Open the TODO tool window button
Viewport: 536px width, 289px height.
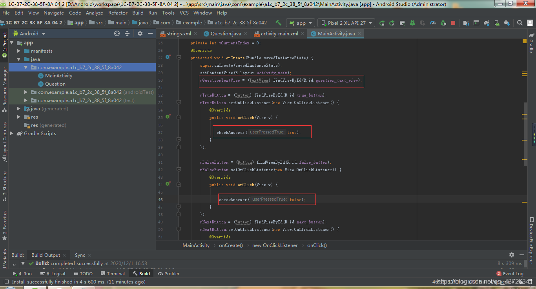[82, 274]
